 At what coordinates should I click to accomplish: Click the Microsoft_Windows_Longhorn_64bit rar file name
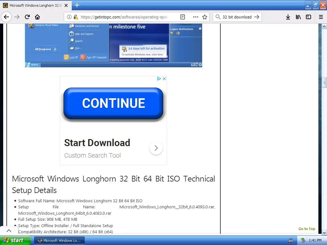pos(65,213)
